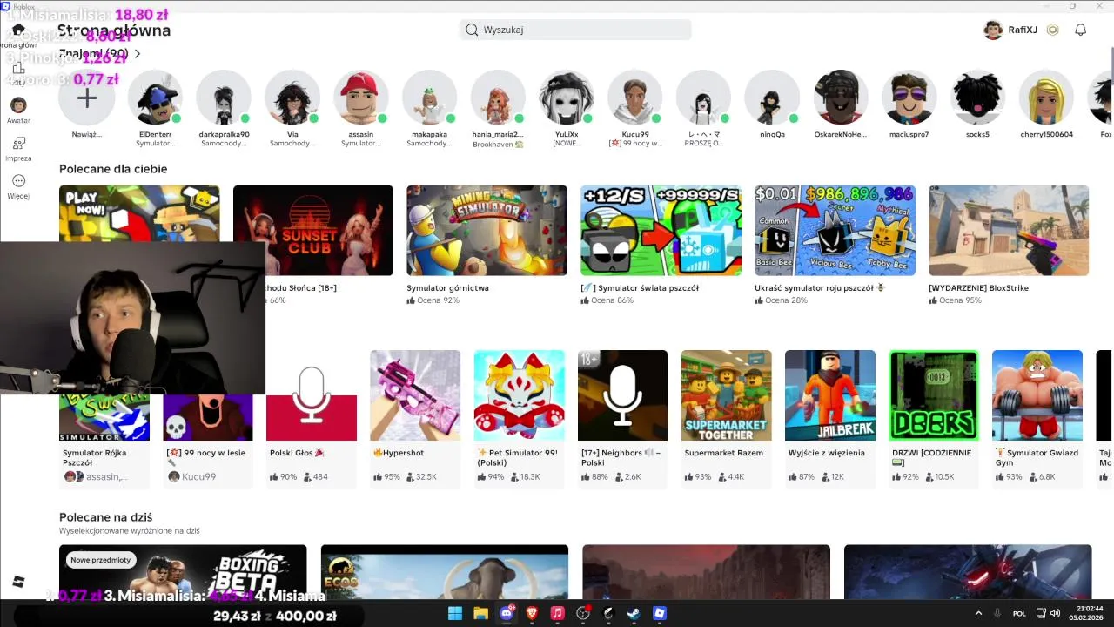
Task: Open friend socks5's avatar
Action: point(977,98)
